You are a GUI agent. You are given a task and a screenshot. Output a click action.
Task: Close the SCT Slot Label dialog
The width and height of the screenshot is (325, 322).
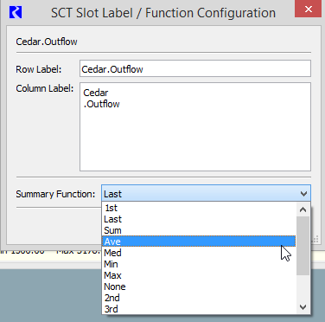[x=308, y=9]
